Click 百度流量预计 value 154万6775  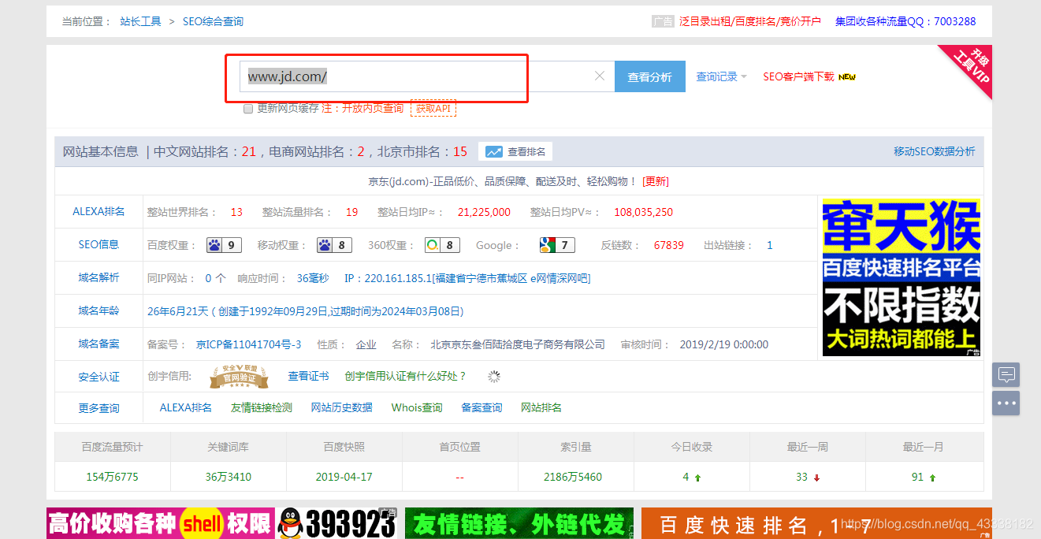click(x=112, y=477)
